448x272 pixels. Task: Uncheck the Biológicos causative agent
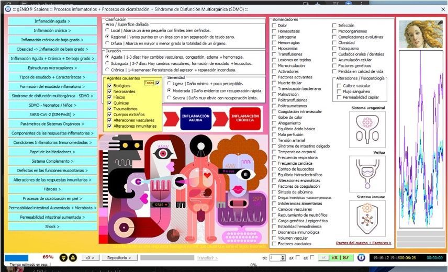(109, 86)
